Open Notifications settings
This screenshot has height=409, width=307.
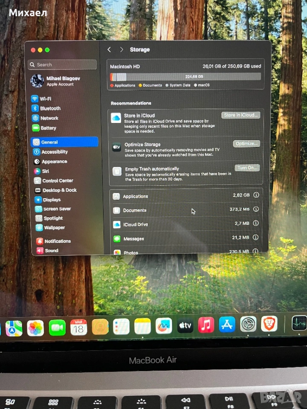pos(54,241)
